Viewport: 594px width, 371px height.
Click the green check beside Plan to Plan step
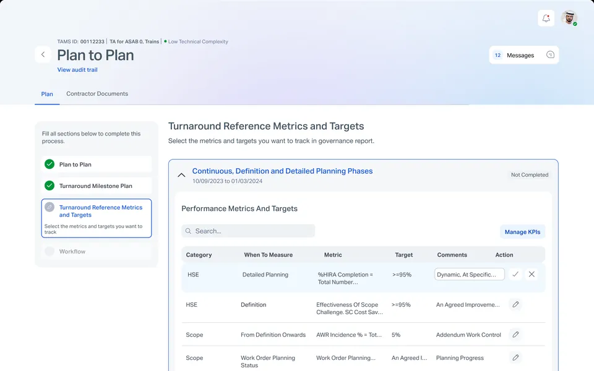click(x=49, y=164)
